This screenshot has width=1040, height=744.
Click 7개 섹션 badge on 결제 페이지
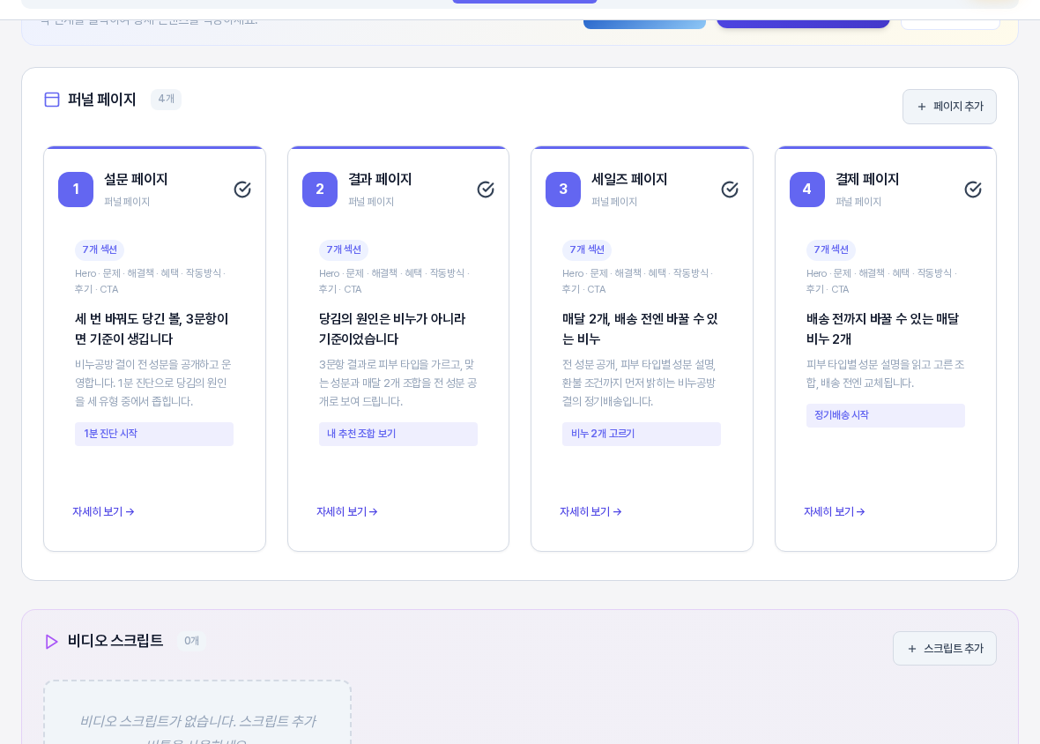pyautogui.click(x=831, y=250)
